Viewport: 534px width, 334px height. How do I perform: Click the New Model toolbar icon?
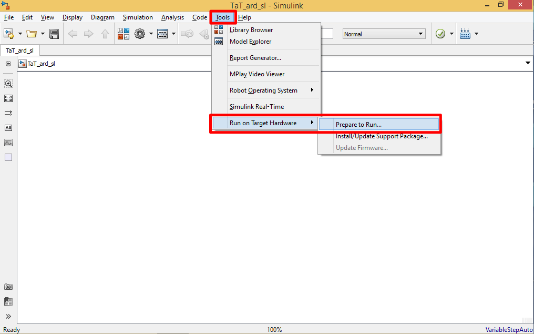(x=9, y=34)
